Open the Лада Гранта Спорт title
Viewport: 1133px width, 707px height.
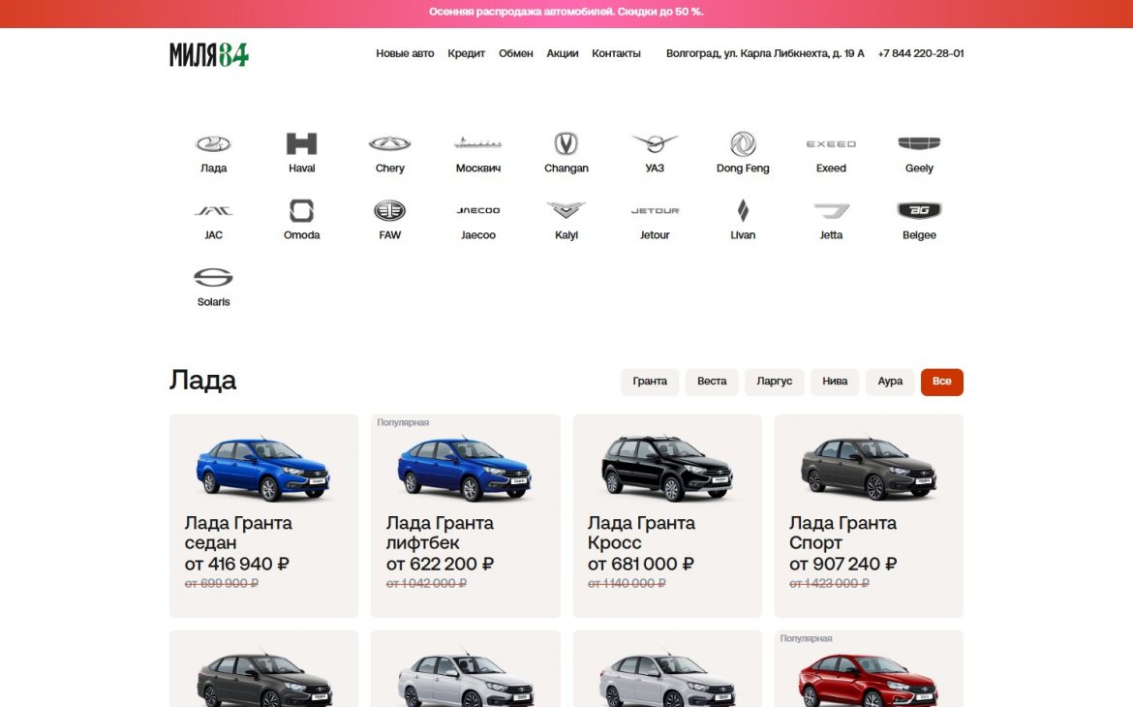pos(843,533)
